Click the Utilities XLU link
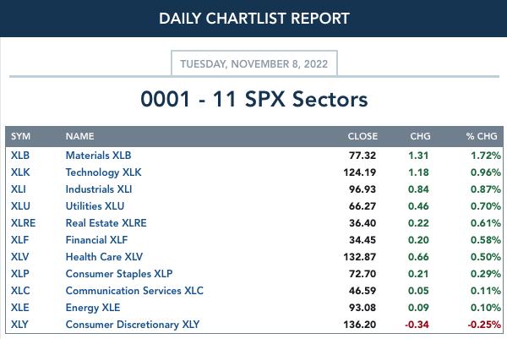507x339 pixels. (x=95, y=206)
